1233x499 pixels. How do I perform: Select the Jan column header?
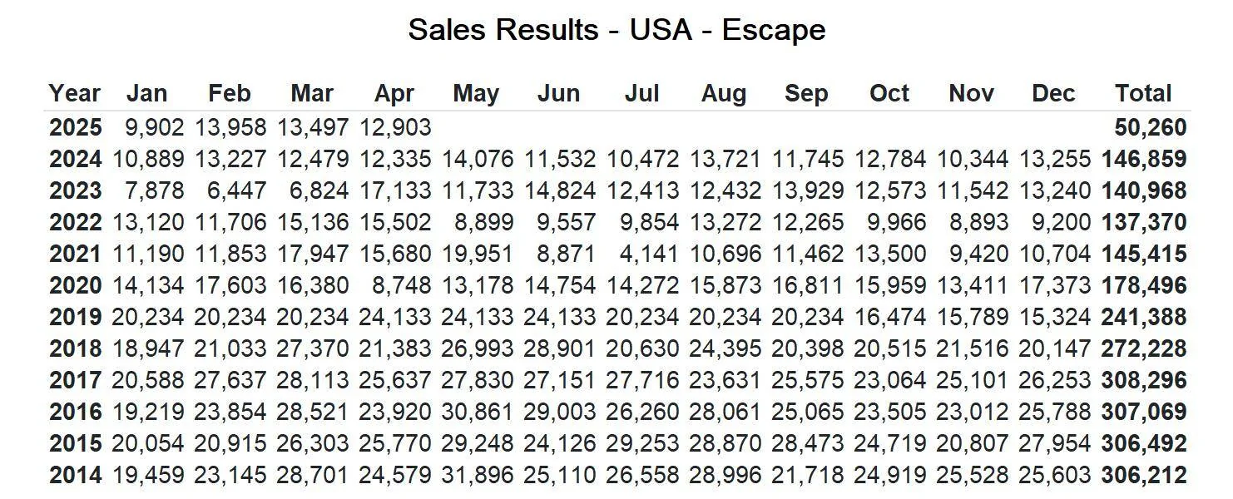point(146,93)
